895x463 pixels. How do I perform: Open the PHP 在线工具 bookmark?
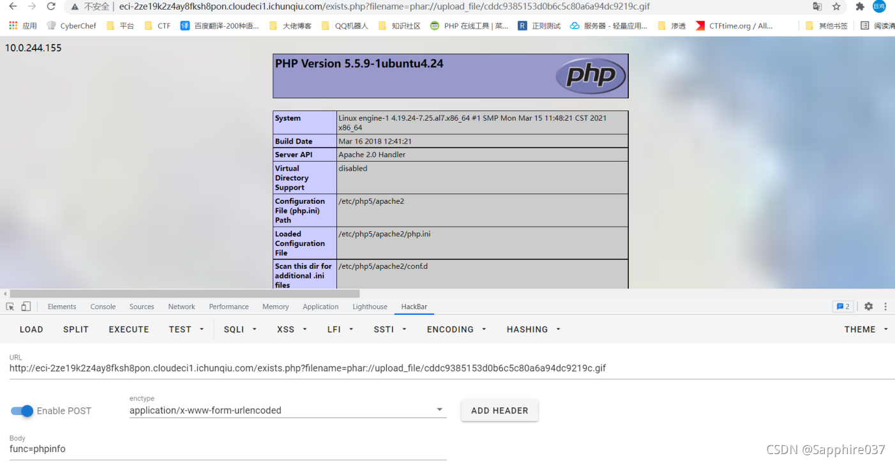[469, 26]
